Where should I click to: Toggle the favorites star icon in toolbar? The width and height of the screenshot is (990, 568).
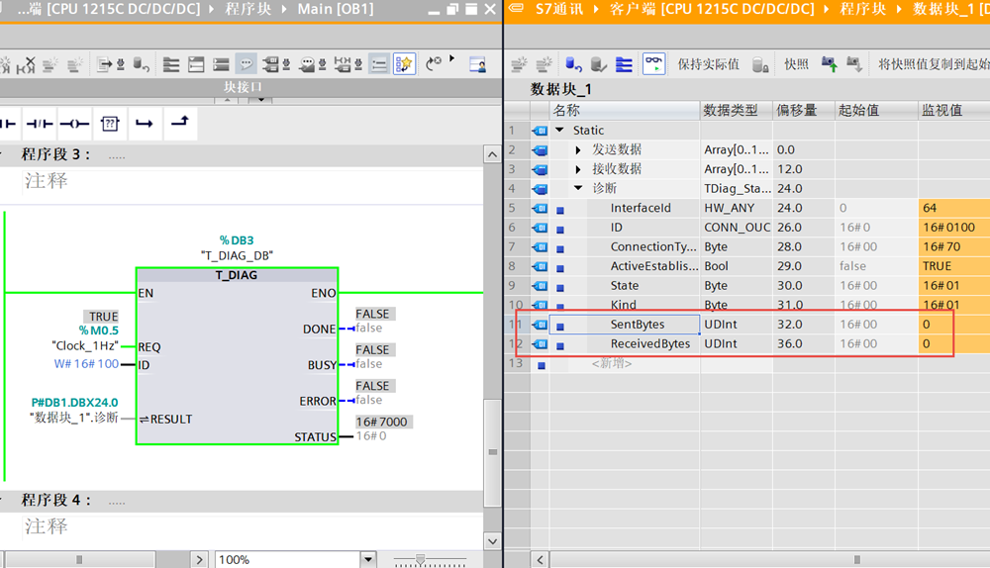click(404, 64)
